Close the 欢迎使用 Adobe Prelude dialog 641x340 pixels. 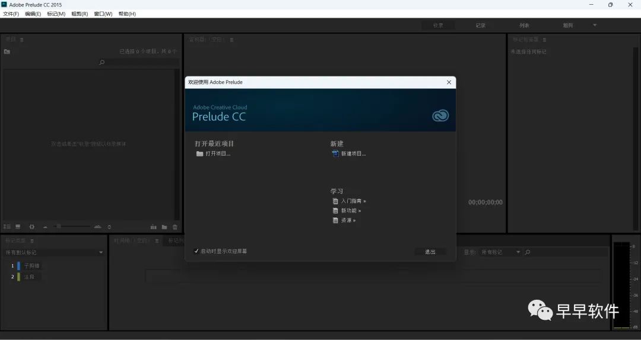[449, 82]
